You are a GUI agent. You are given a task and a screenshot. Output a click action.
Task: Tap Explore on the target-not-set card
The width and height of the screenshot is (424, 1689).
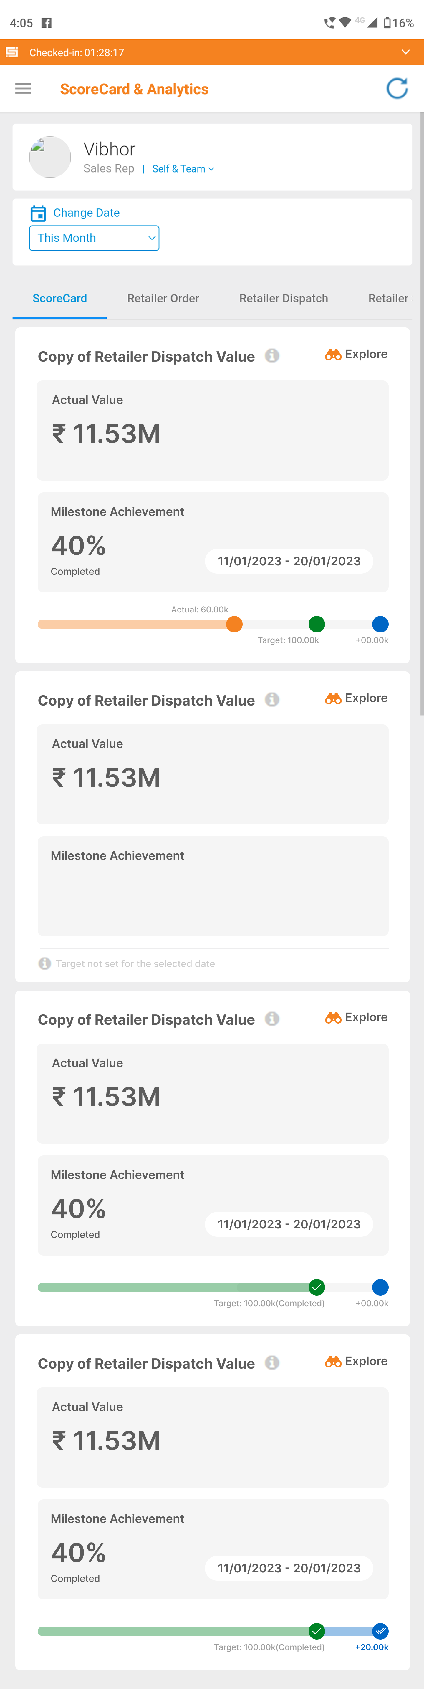click(x=357, y=698)
